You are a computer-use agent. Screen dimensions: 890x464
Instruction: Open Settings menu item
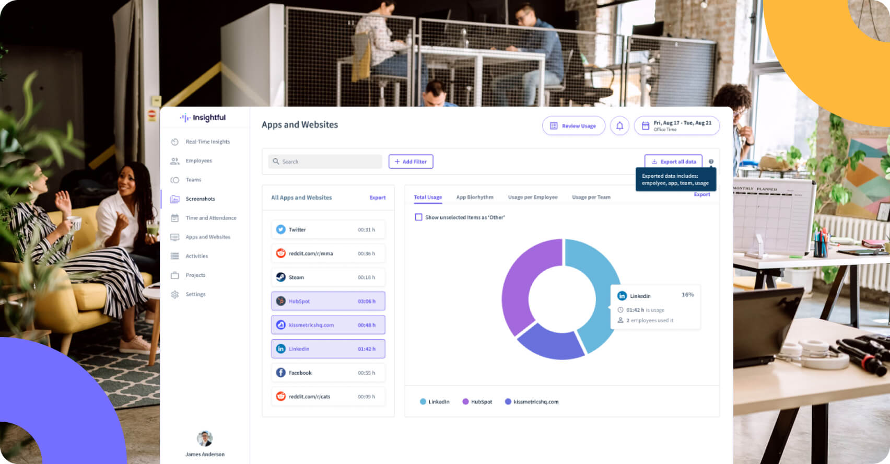(195, 294)
